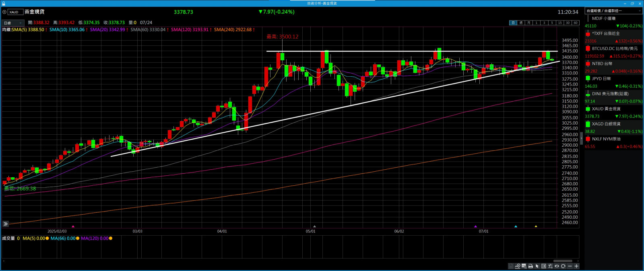The height and width of the screenshot is (271, 644).
Task: Select the arrow pointer cursor tool
Action: pos(537,266)
